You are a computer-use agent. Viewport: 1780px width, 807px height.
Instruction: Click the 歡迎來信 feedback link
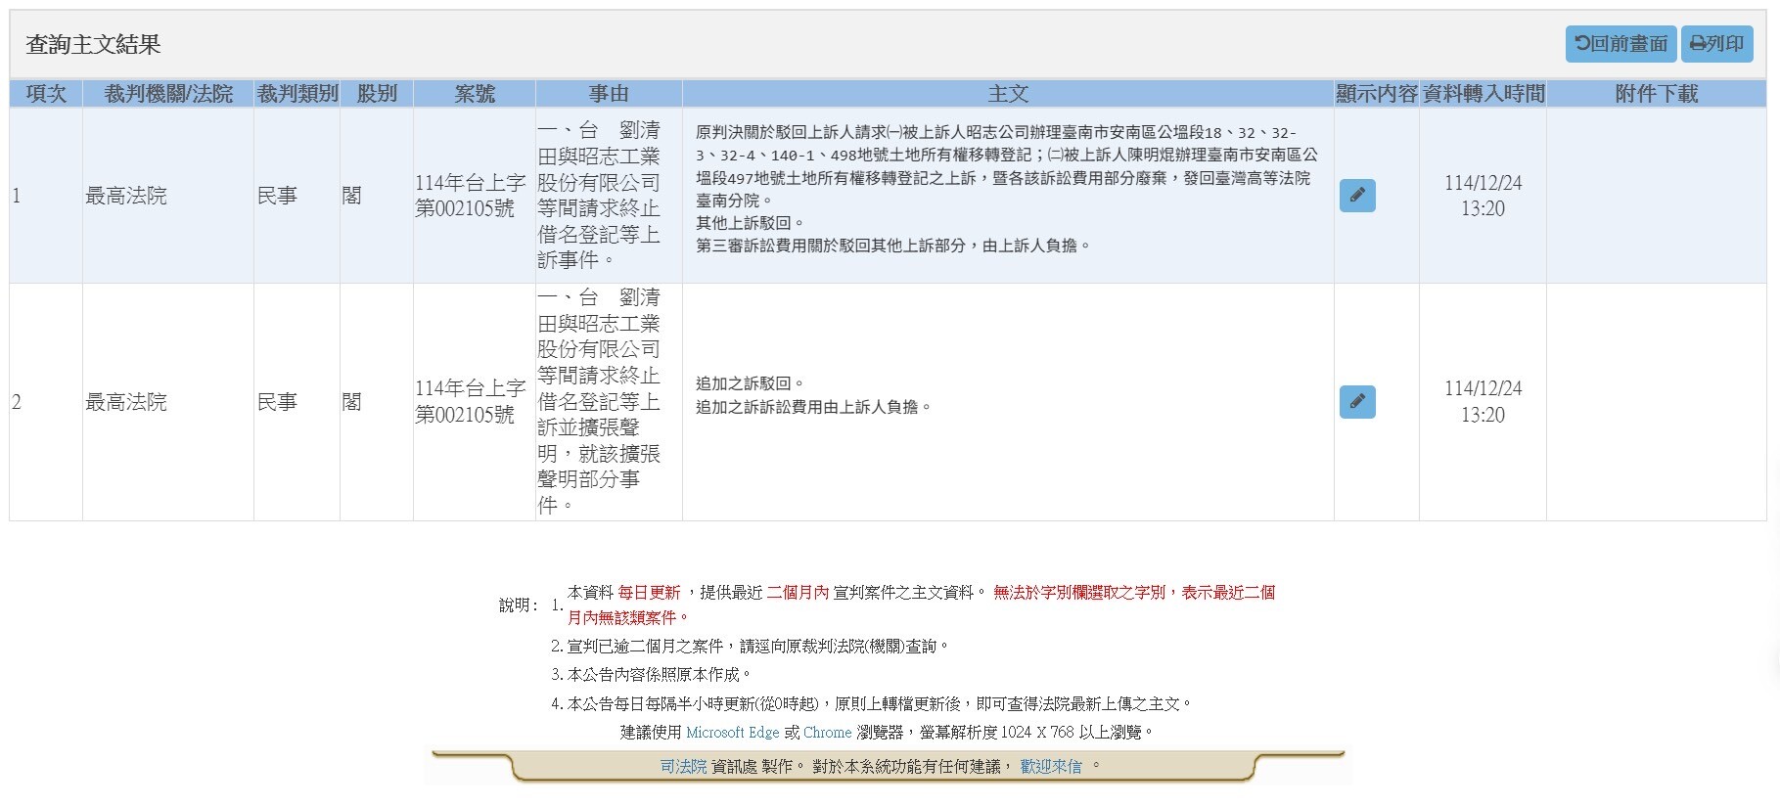click(x=1051, y=767)
